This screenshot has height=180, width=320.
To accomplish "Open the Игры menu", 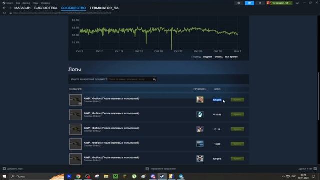I will (x=35, y=3).
